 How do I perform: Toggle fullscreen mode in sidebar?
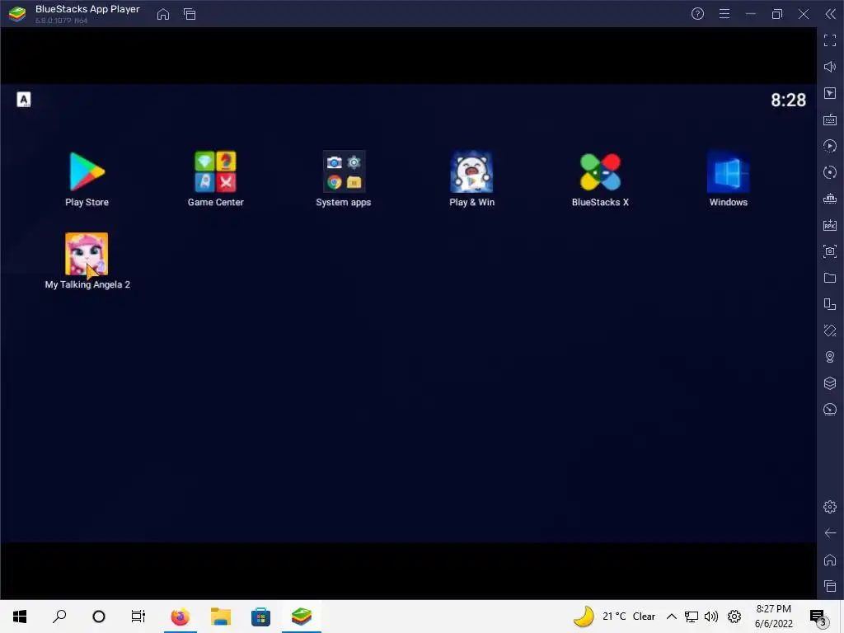pyautogui.click(x=830, y=40)
